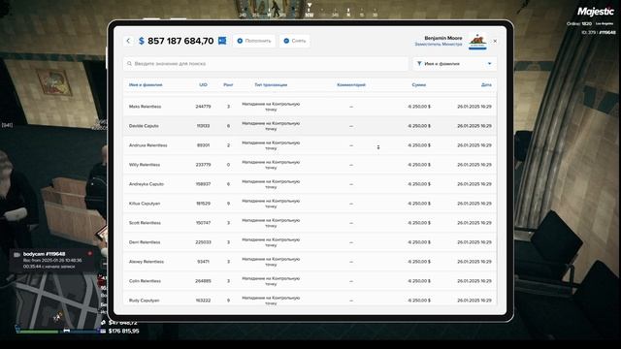The image size is (621, 349).
Task: Click UID 264885
Action: 203,281
